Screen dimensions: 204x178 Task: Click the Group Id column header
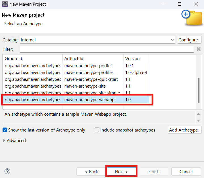pyautogui.click(x=33, y=59)
